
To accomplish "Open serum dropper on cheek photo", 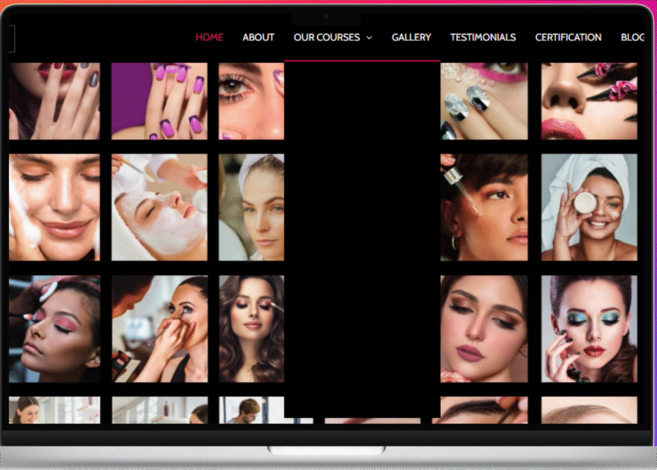I will (x=484, y=207).
